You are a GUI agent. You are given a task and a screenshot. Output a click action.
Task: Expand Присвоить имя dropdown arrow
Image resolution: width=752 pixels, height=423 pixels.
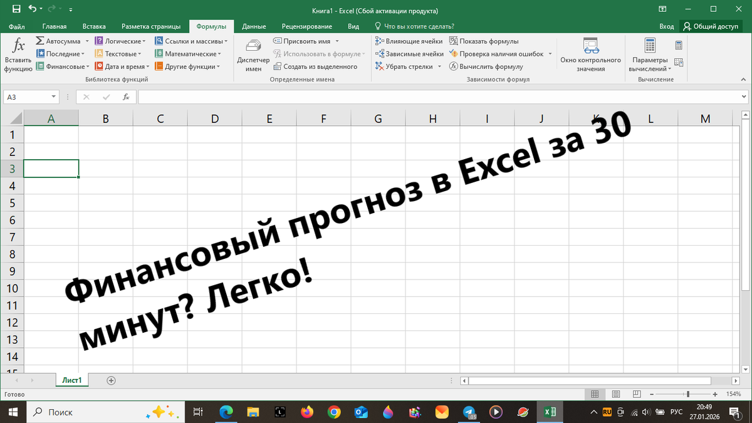pos(337,41)
